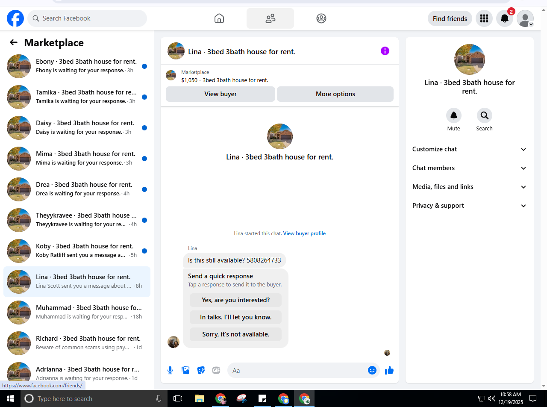Mute the chat with Lina
The height and width of the screenshot is (407, 547).
[x=454, y=115]
